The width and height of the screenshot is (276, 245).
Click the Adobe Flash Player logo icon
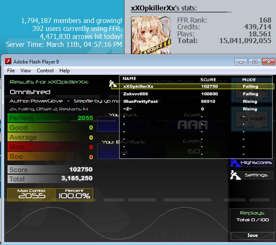[8, 61]
